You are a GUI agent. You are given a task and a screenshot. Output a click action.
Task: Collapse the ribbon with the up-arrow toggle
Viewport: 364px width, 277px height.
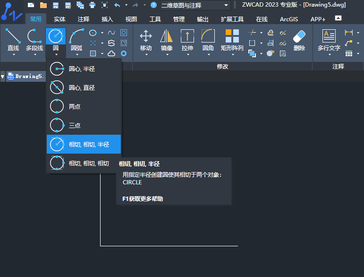point(338,18)
